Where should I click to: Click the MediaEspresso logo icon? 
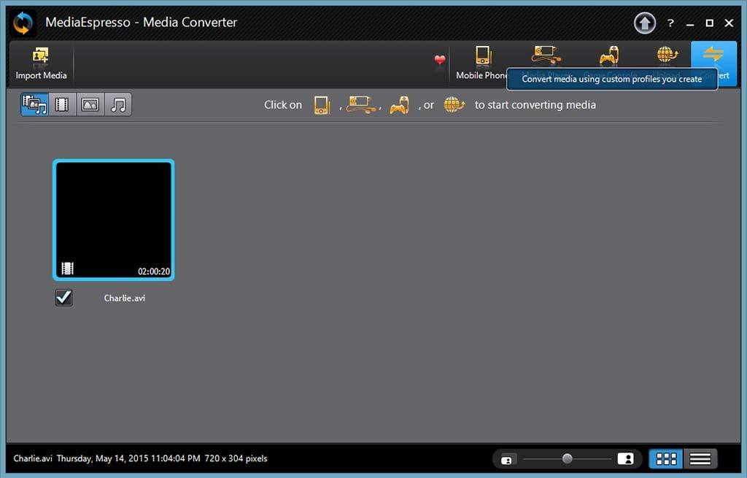(23, 23)
